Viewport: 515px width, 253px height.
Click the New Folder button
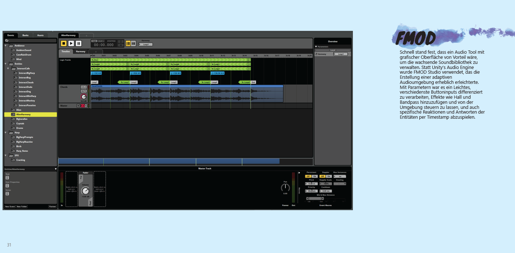click(22, 207)
